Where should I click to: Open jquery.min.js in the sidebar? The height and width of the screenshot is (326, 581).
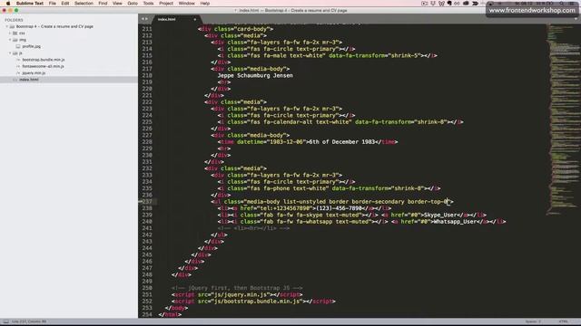(x=34, y=73)
